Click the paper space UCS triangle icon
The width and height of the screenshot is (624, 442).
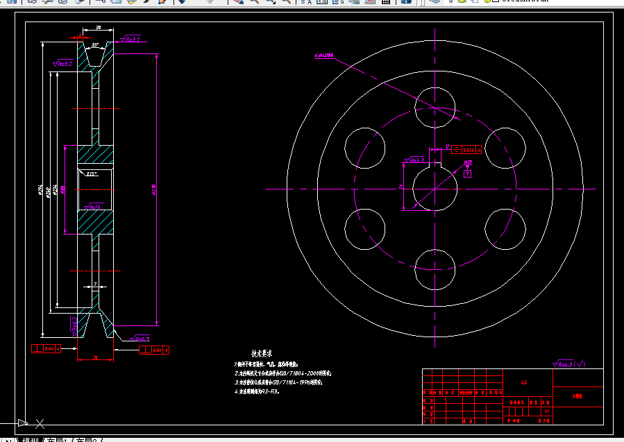tap(23, 423)
